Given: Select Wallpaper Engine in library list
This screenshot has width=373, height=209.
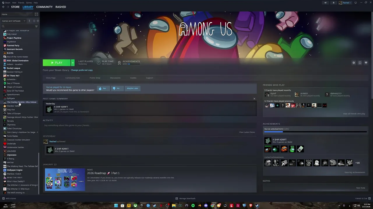Looking at the screenshot, I should 15,170.
